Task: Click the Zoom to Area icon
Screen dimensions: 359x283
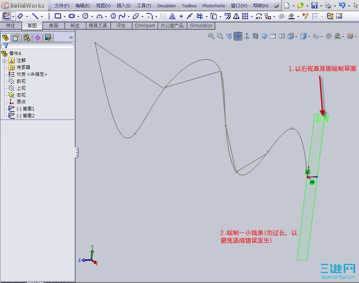Action: [220, 36]
